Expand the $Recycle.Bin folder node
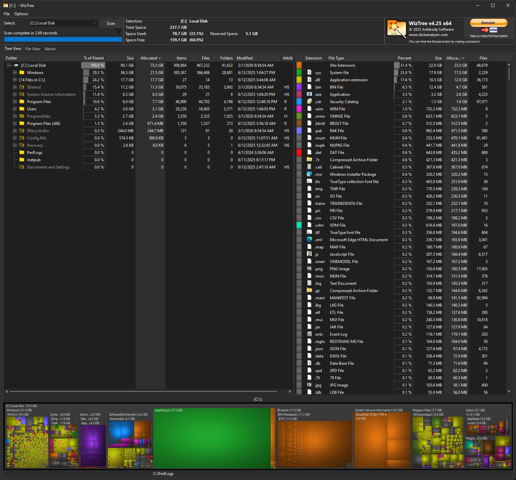Viewport: 516px width, 480px height. (x=15, y=131)
